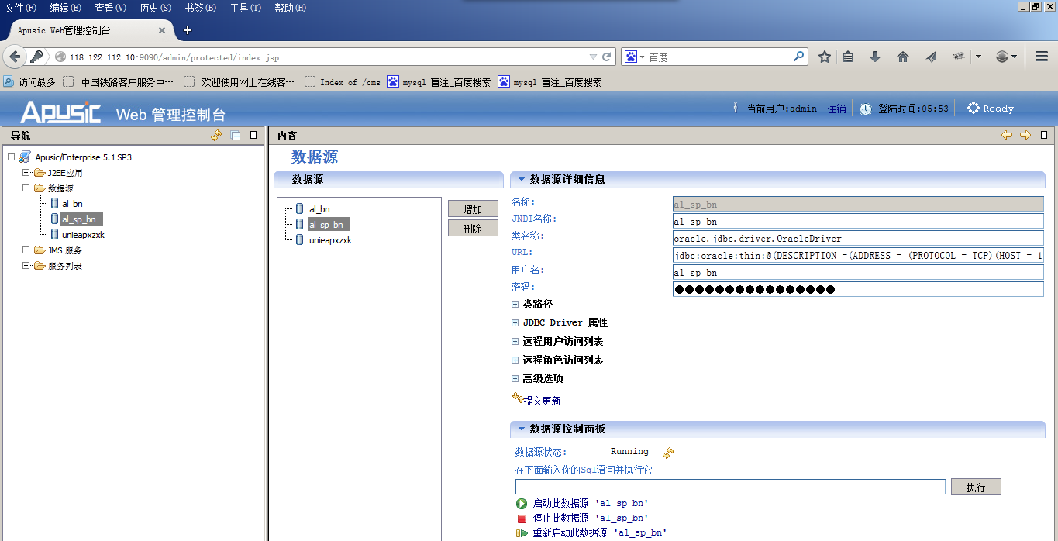The width and height of the screenshot is (1058, 541).
Task: Open 访问最多 bookmark
Action: point(29,82)
